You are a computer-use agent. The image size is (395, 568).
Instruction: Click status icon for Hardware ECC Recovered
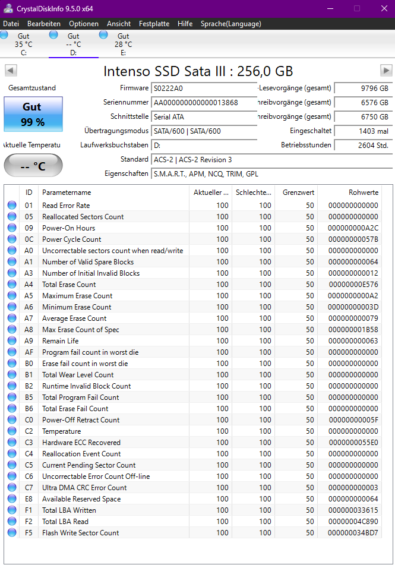click(x=12, y=442)
